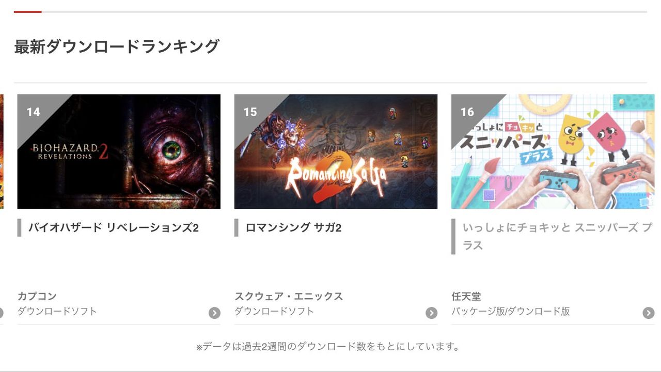Viewport: 661px width, 372px height.
Task: Click the arrow icon under スクウェア・エニックス card
Action: (431, 313)
